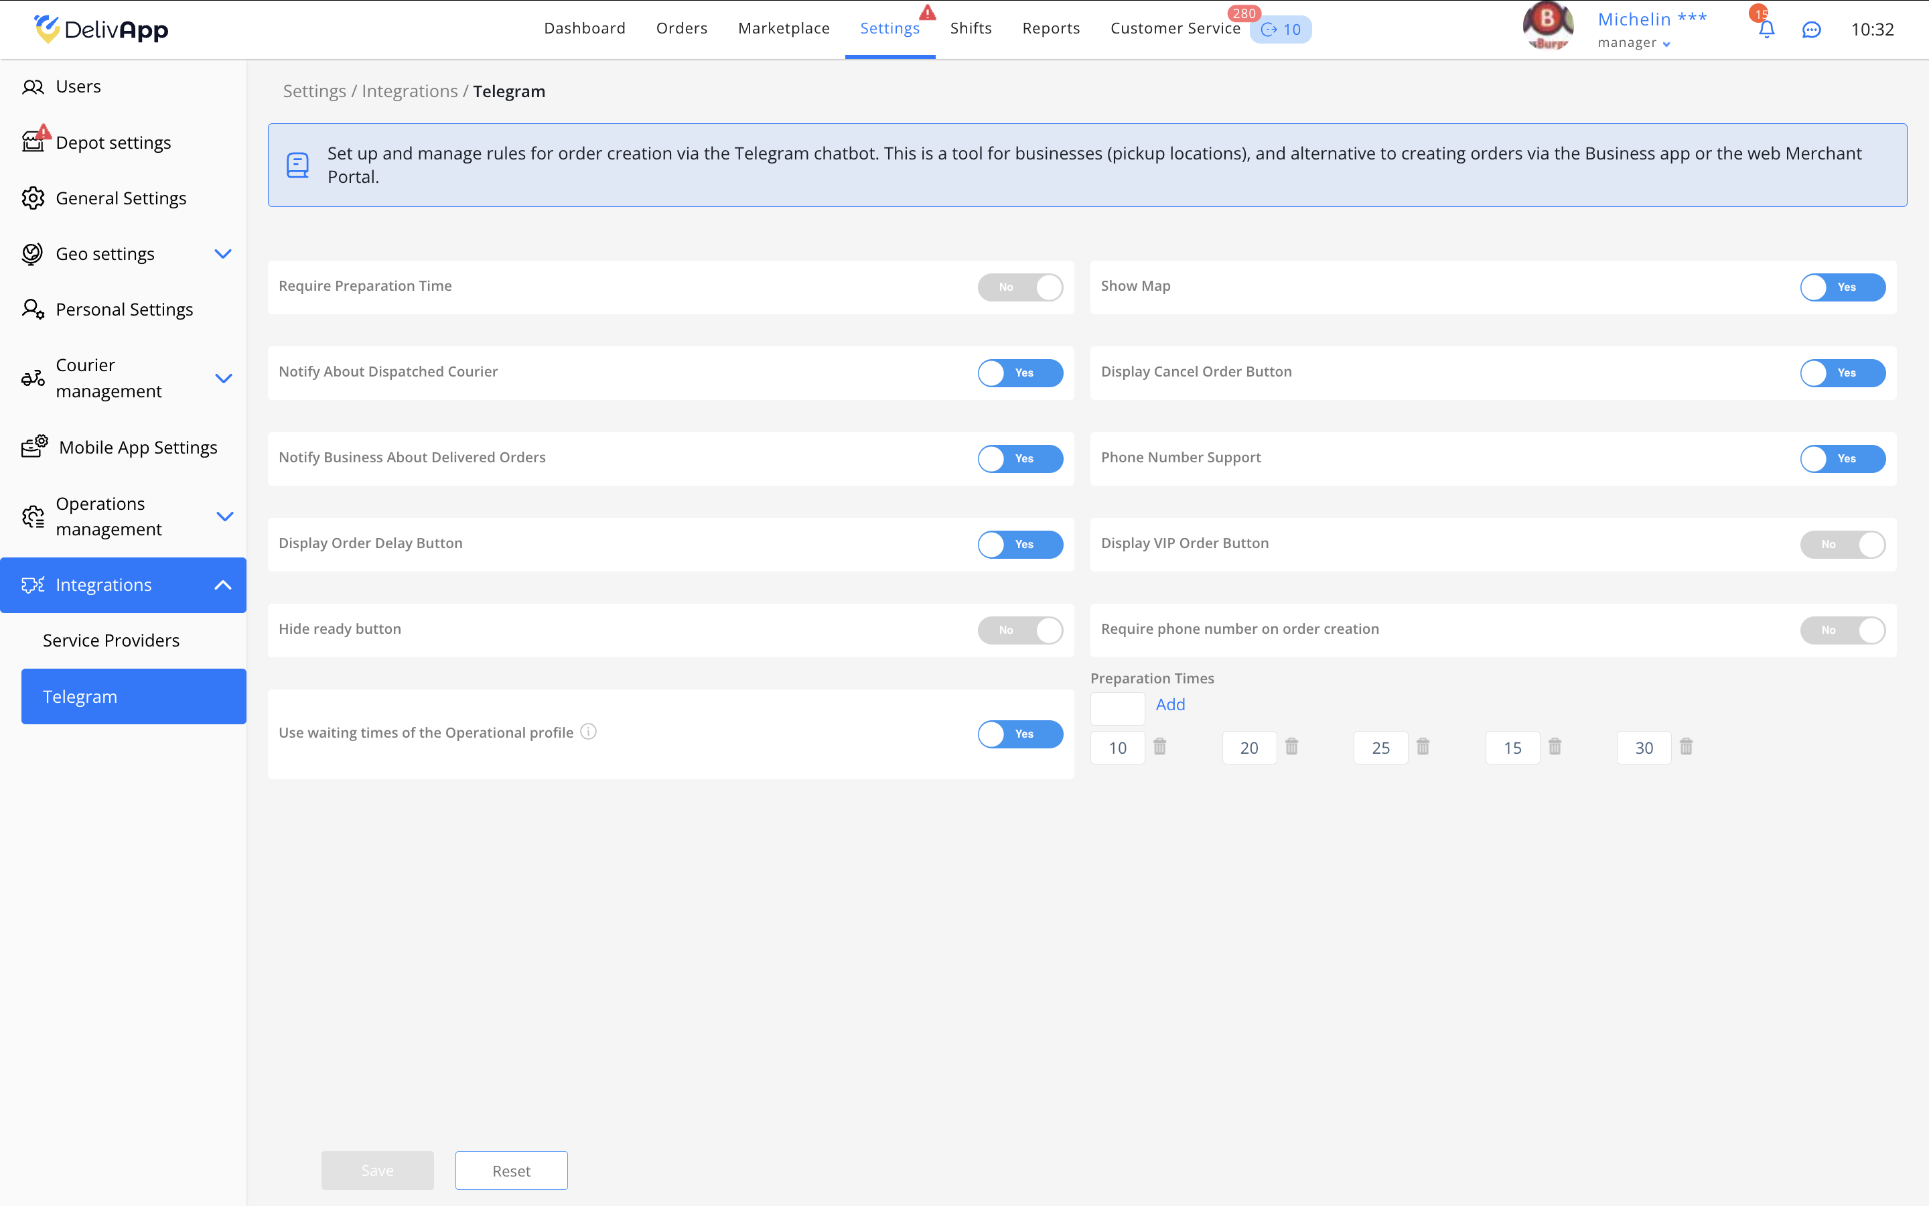Click the Michelin user avatar

click(x=1548, y=26)
